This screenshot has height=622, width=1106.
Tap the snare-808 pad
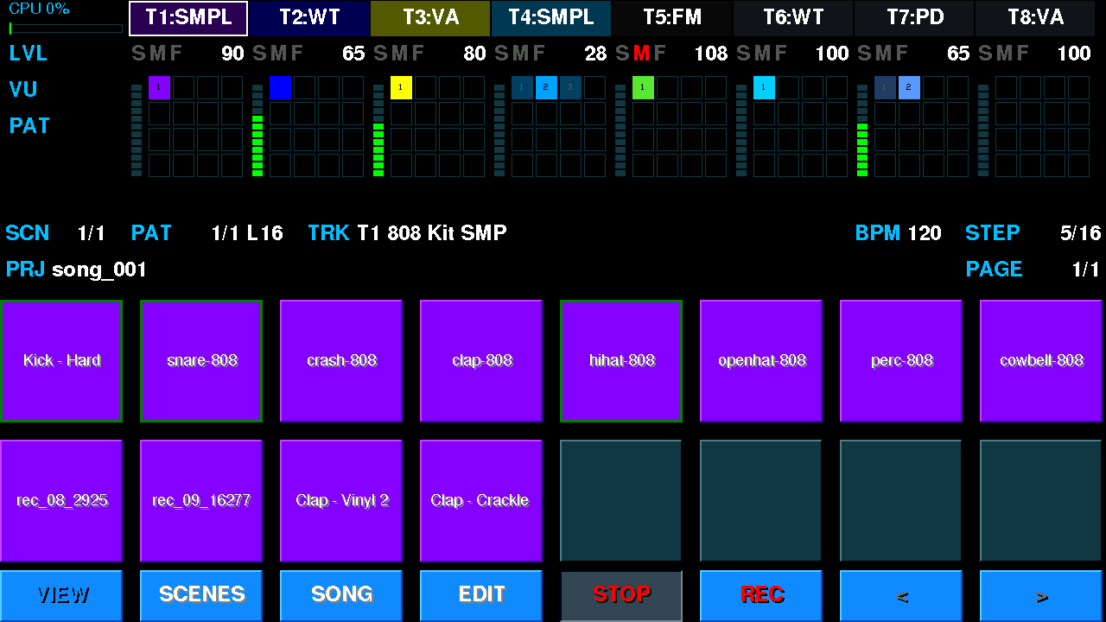[201, 361]
